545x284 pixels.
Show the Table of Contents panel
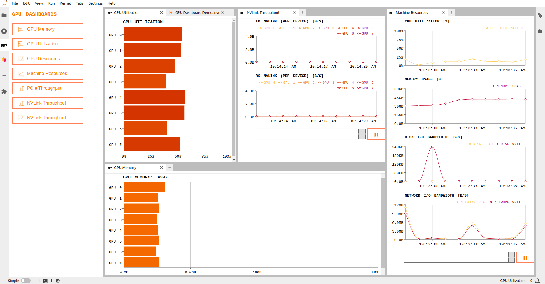pos(4,76)
